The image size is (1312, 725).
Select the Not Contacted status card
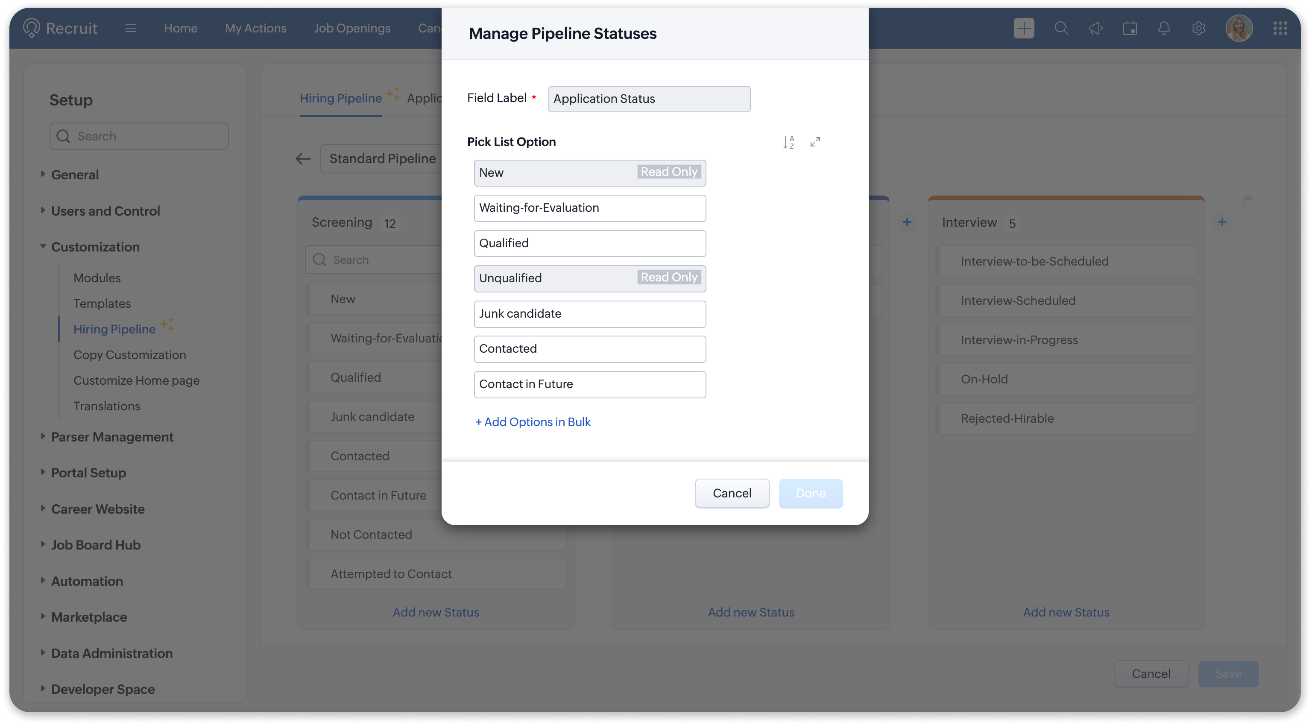tap(436, 535)
